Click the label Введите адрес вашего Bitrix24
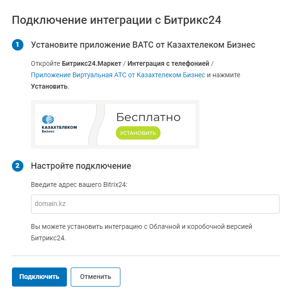 tap(79, 185)
